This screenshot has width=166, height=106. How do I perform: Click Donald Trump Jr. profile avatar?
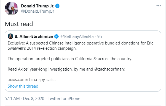11,9
